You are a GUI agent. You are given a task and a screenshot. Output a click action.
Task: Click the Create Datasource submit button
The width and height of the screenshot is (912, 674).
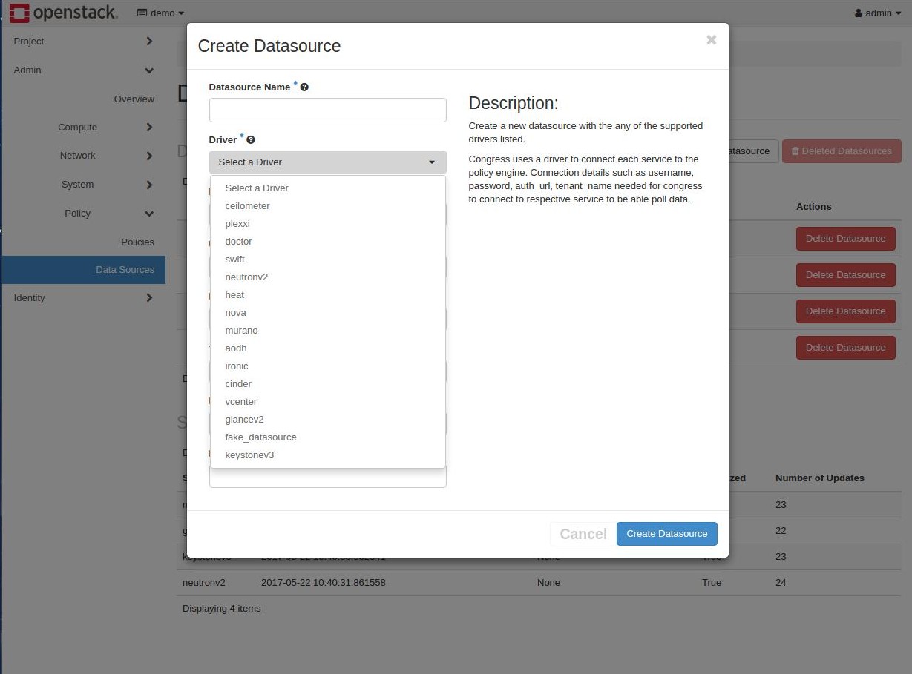(x=667, y=534)
